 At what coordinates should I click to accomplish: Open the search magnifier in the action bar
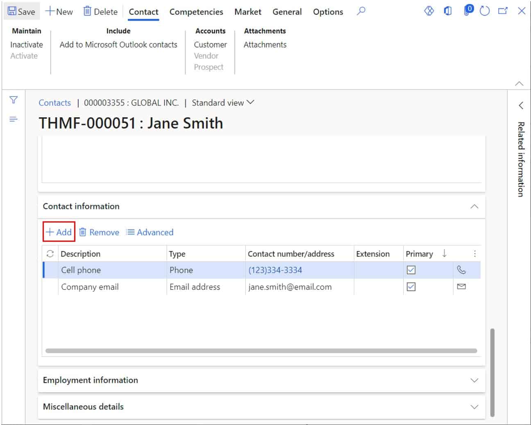(361, 11)
